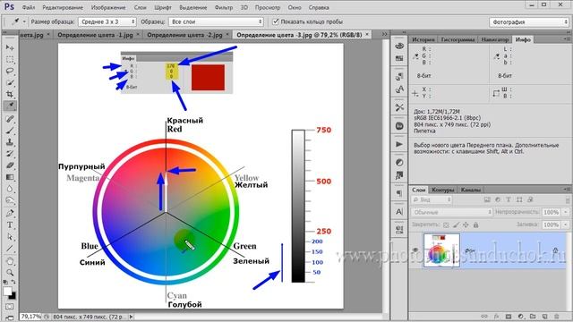Hide the Фон layer with eye icon

415,250
